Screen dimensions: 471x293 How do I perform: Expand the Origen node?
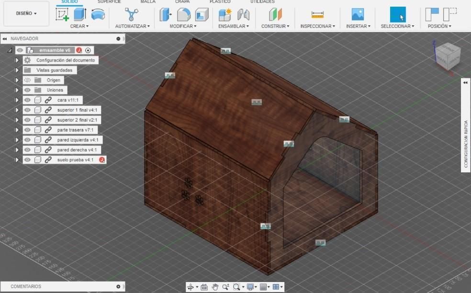17,80
